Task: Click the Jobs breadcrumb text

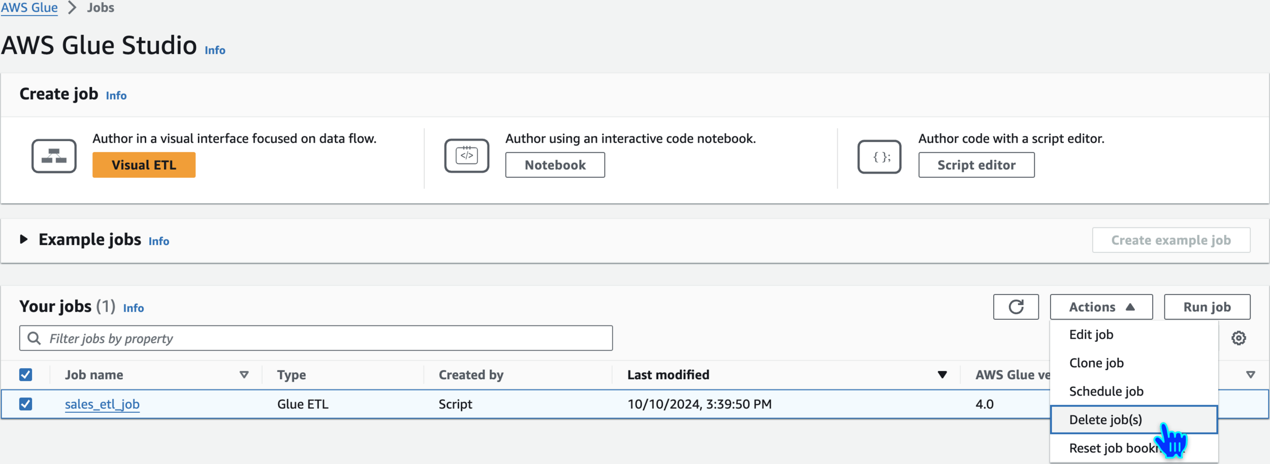Action: (101, 8)
